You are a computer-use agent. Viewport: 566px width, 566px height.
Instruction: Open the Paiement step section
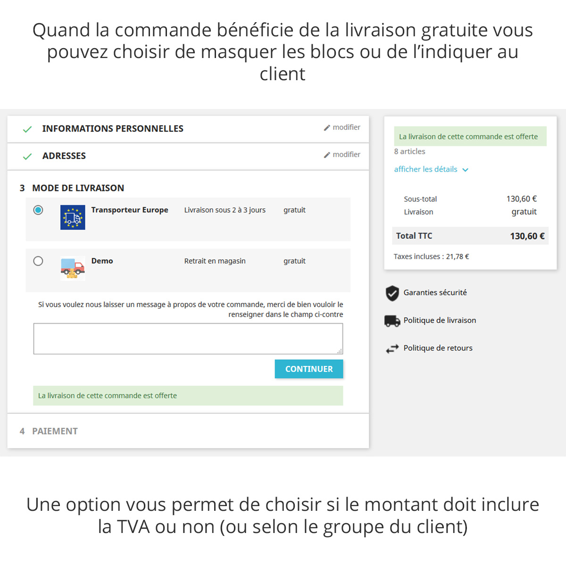[55, 431]
